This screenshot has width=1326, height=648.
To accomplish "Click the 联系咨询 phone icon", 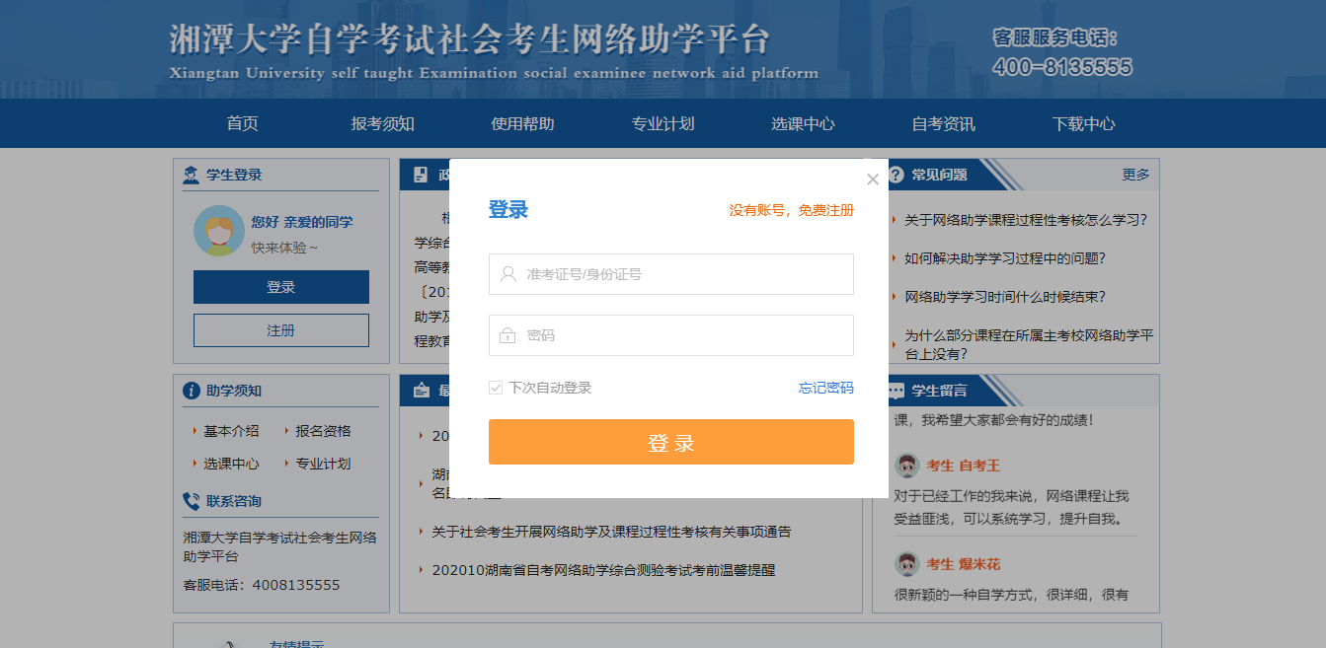I will (x=192, y=501).
